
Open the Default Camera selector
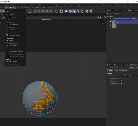click(47, 19)
